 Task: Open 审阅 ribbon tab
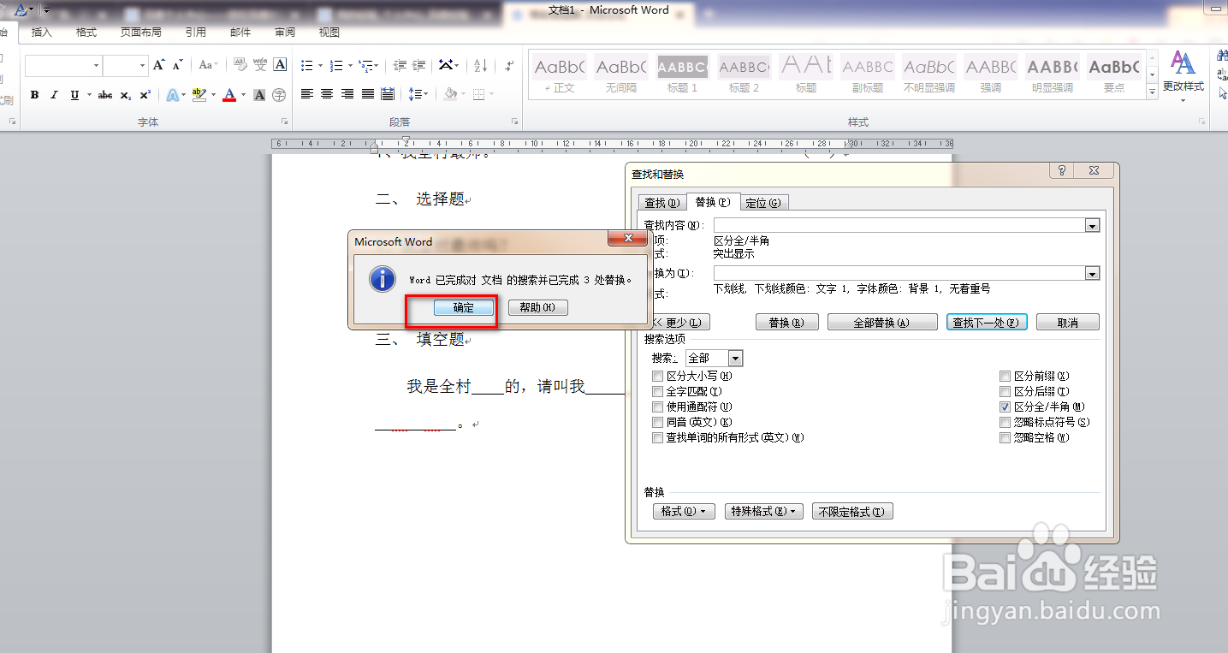click(285, 33)
